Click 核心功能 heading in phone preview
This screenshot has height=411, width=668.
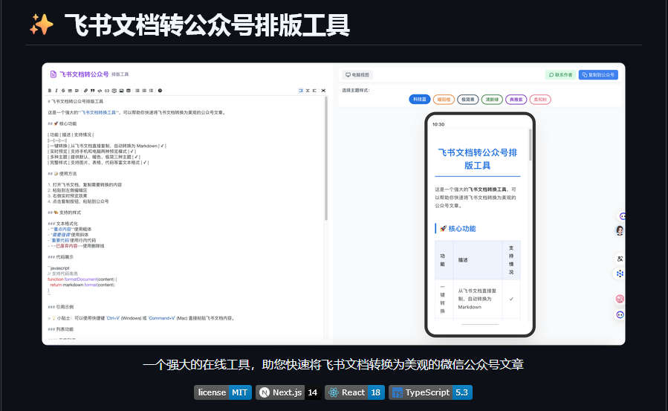click(458, 229)
